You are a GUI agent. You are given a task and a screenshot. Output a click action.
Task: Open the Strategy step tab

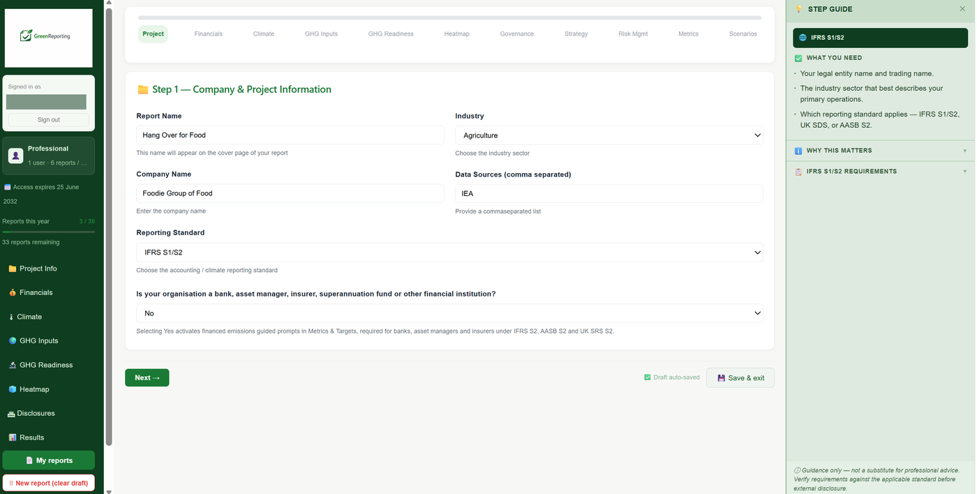pyautogui.click(x=576, y=33)
